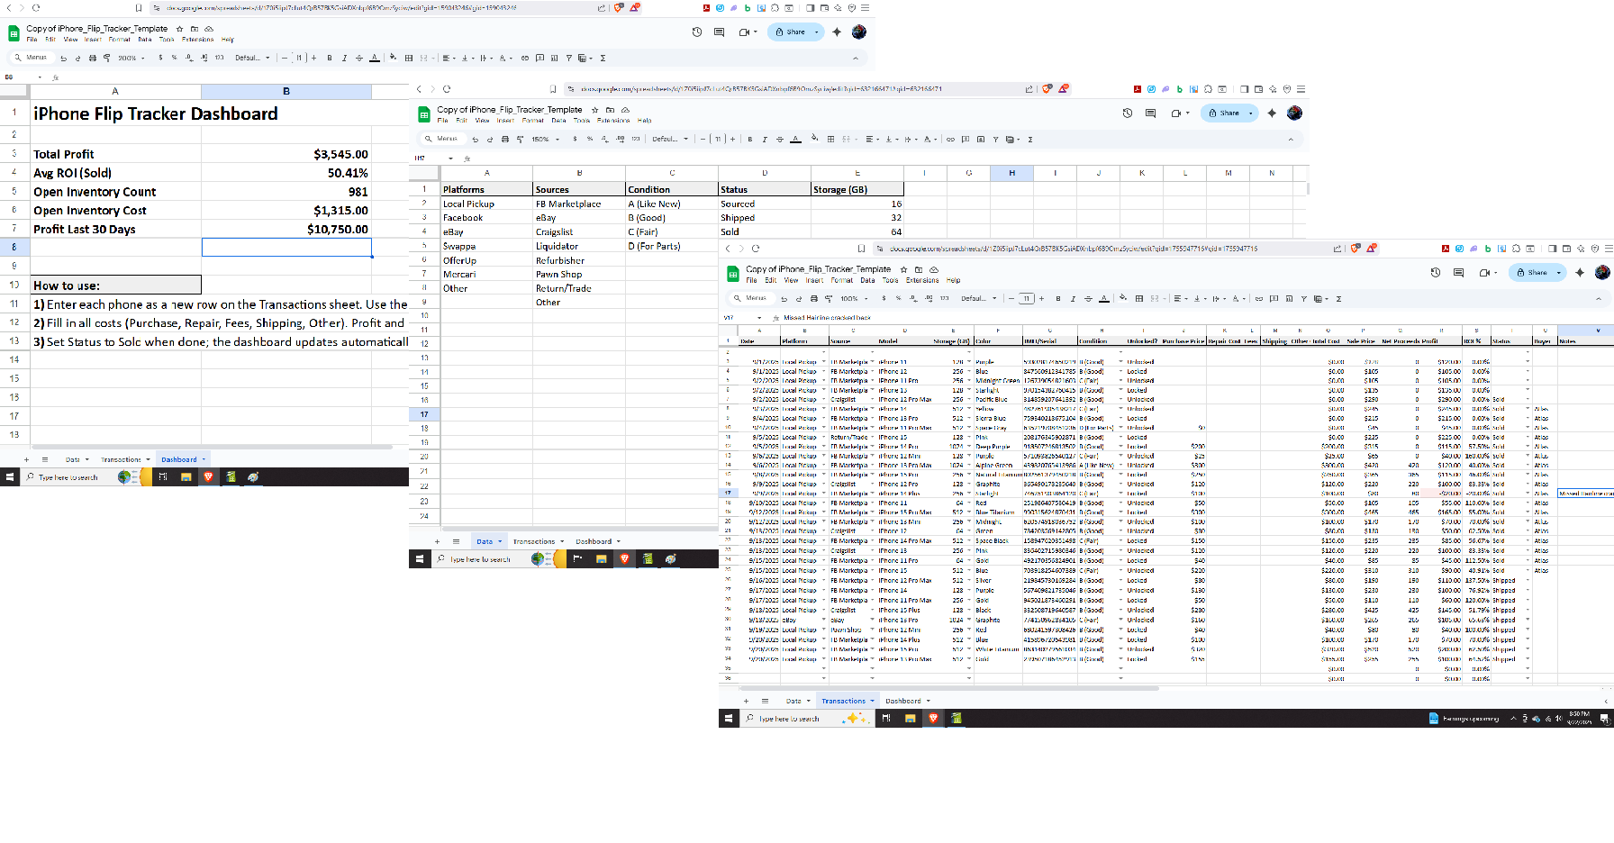The width and height of the screenshot is (1614, 843).
Task: Open comments panel in Dashboard window
Action: (x=719, y=32)
